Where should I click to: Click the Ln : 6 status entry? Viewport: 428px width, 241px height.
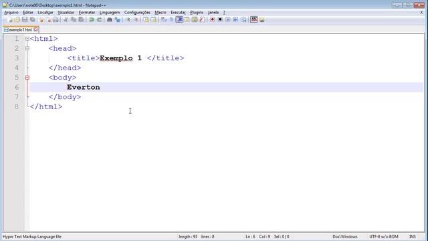tap(250, 236)
